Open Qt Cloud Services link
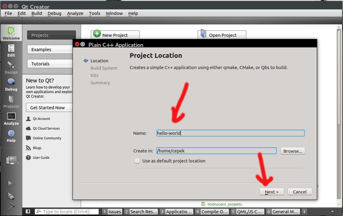Screen dimensions: 343x216 [x=46, y=128]
